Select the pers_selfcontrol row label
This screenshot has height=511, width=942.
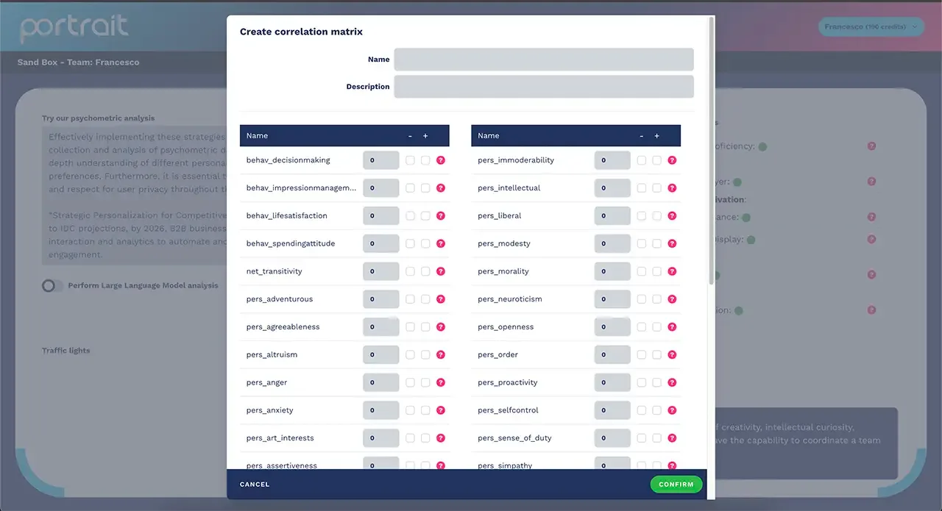pyautogui.click(x=508, y=410)
